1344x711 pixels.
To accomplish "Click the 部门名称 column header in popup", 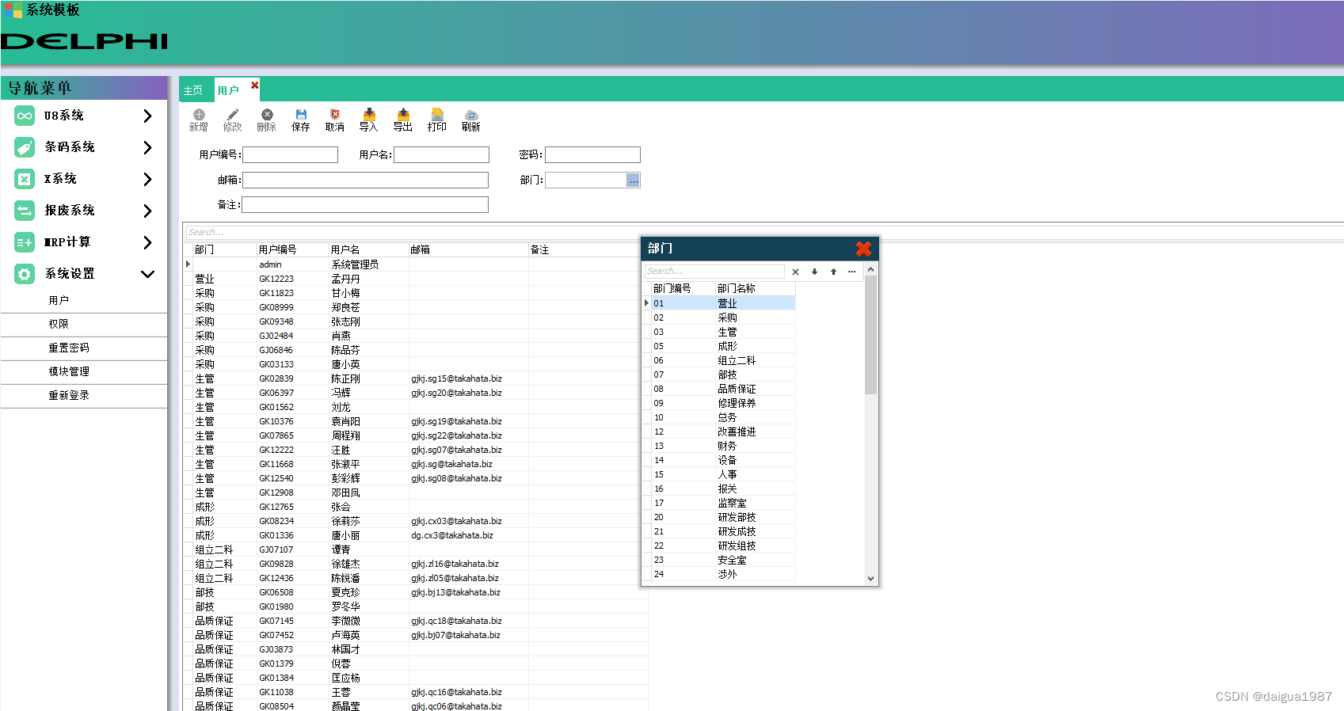I will (x=755, y=288).
